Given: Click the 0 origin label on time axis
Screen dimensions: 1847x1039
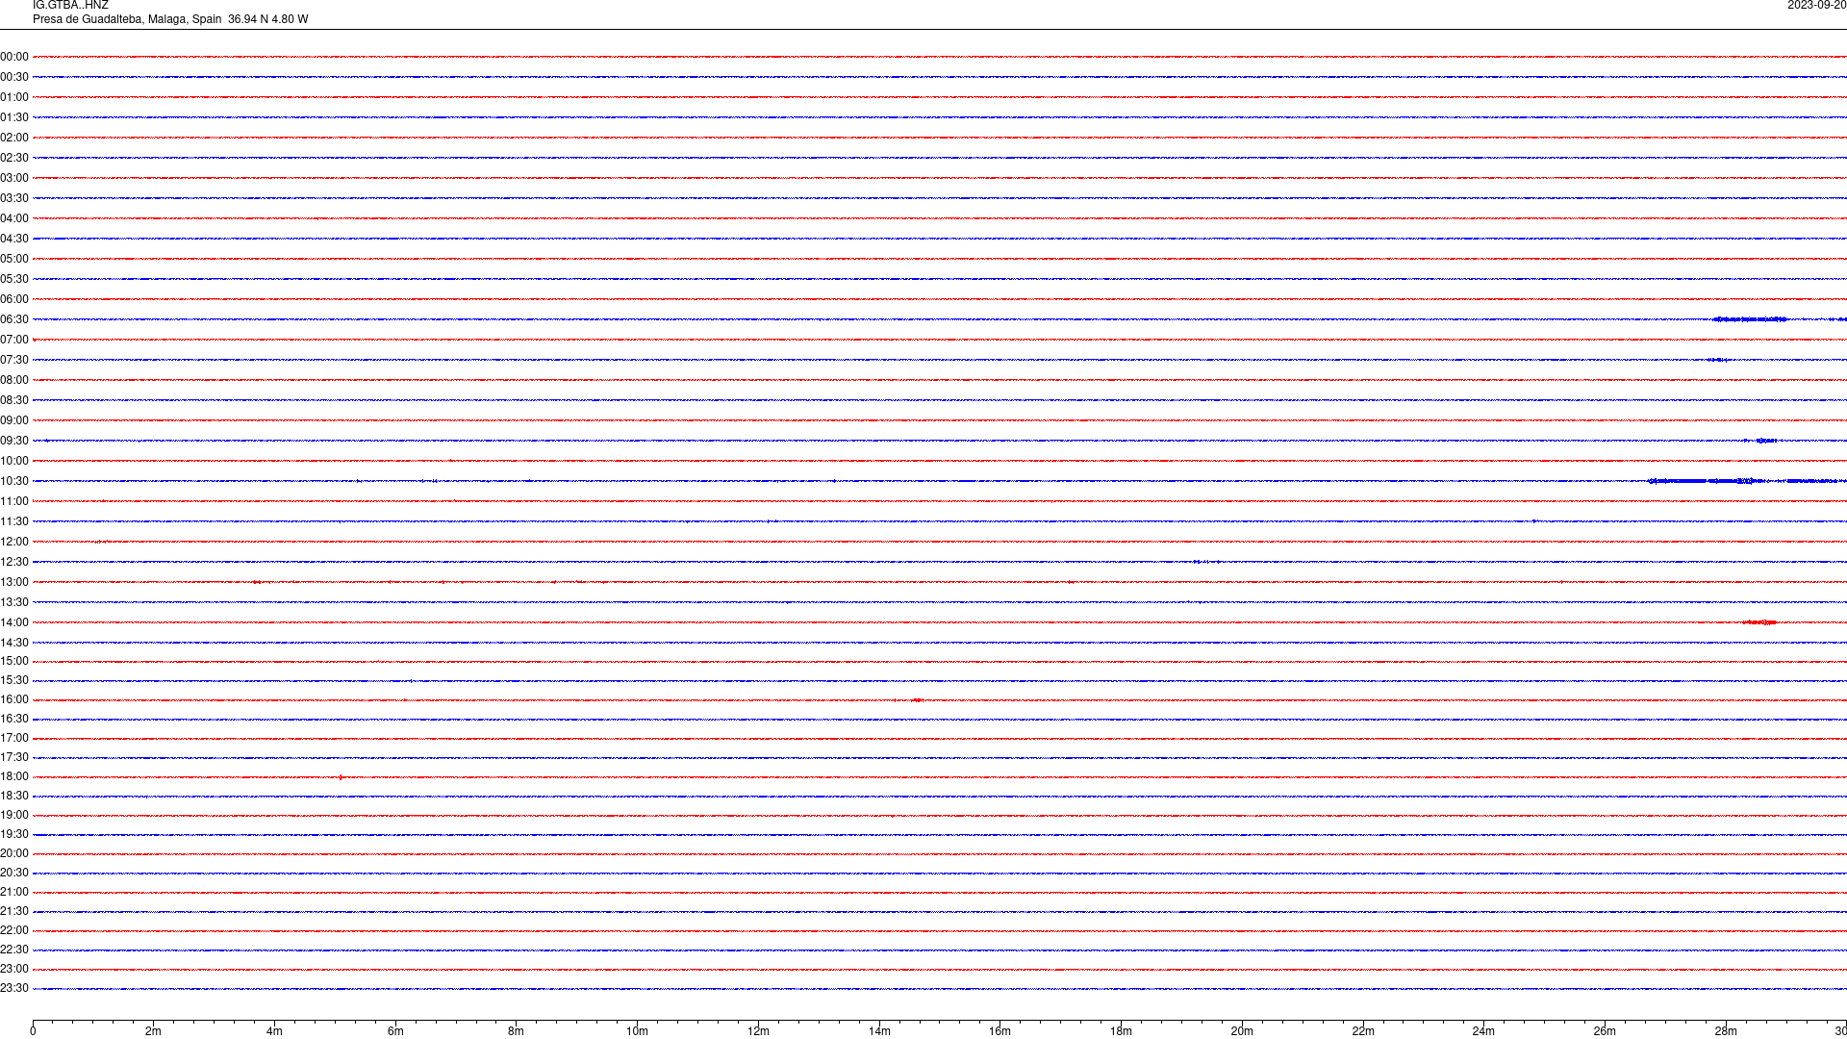Looking at the screenshot, I should pos(33,1031).
